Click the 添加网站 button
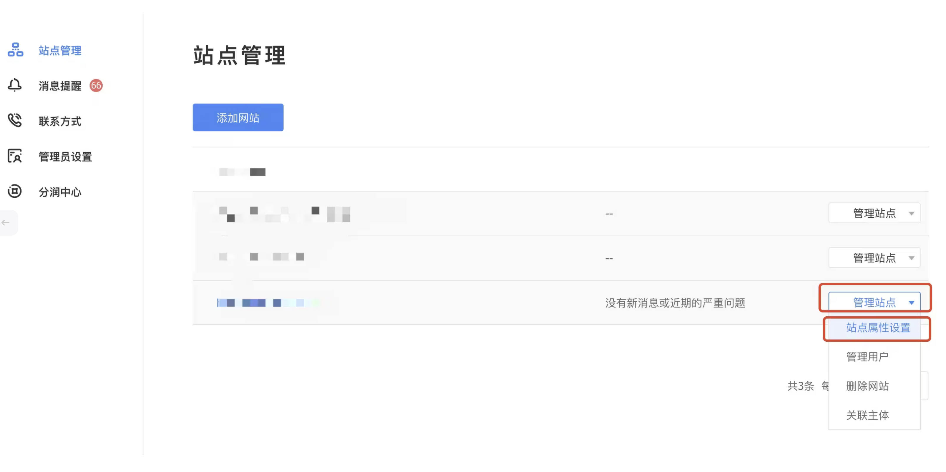The image size is (946, 472). tap(238, 117)
